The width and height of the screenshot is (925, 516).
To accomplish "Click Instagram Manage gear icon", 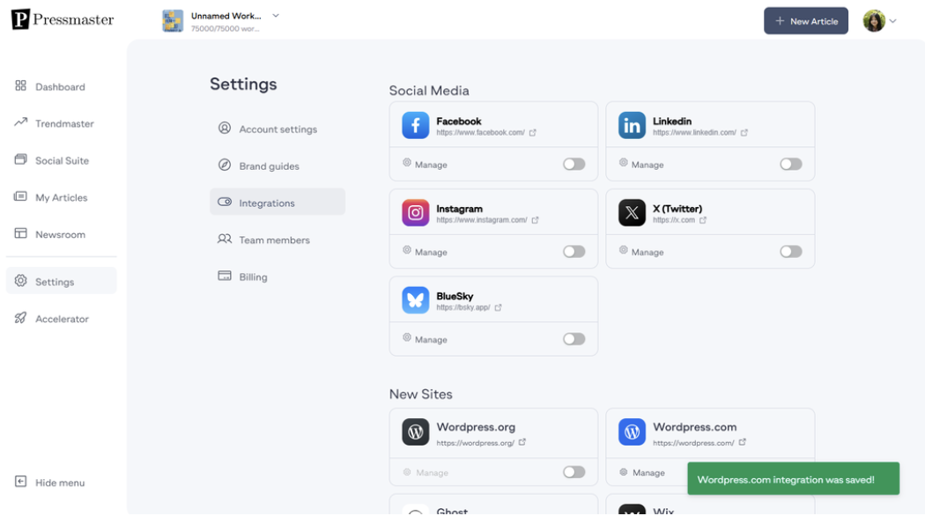I will (407, 250).
